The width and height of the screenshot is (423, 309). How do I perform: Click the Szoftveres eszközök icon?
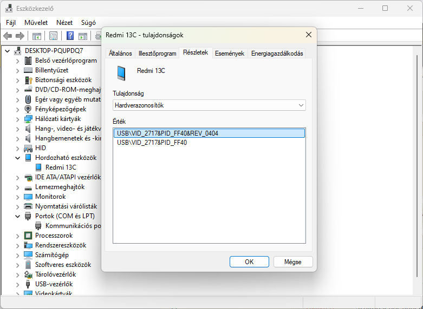[x=28, y=265]
